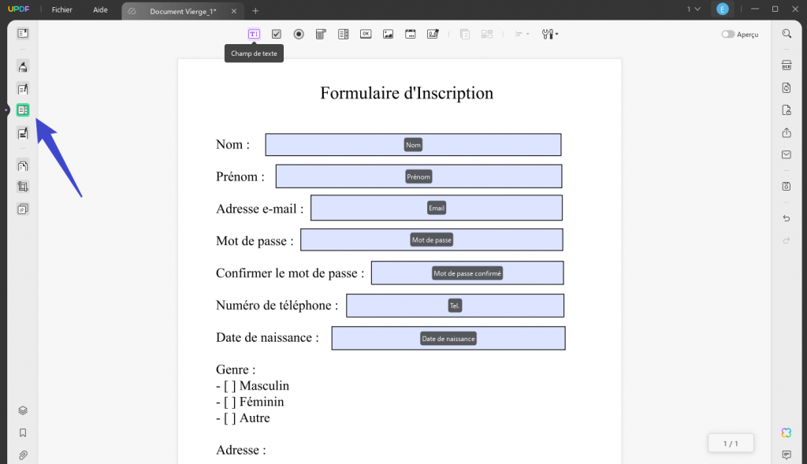Insert an OK button field
Image resolution: width=807 pixels, height=464 pixels.
366,34
